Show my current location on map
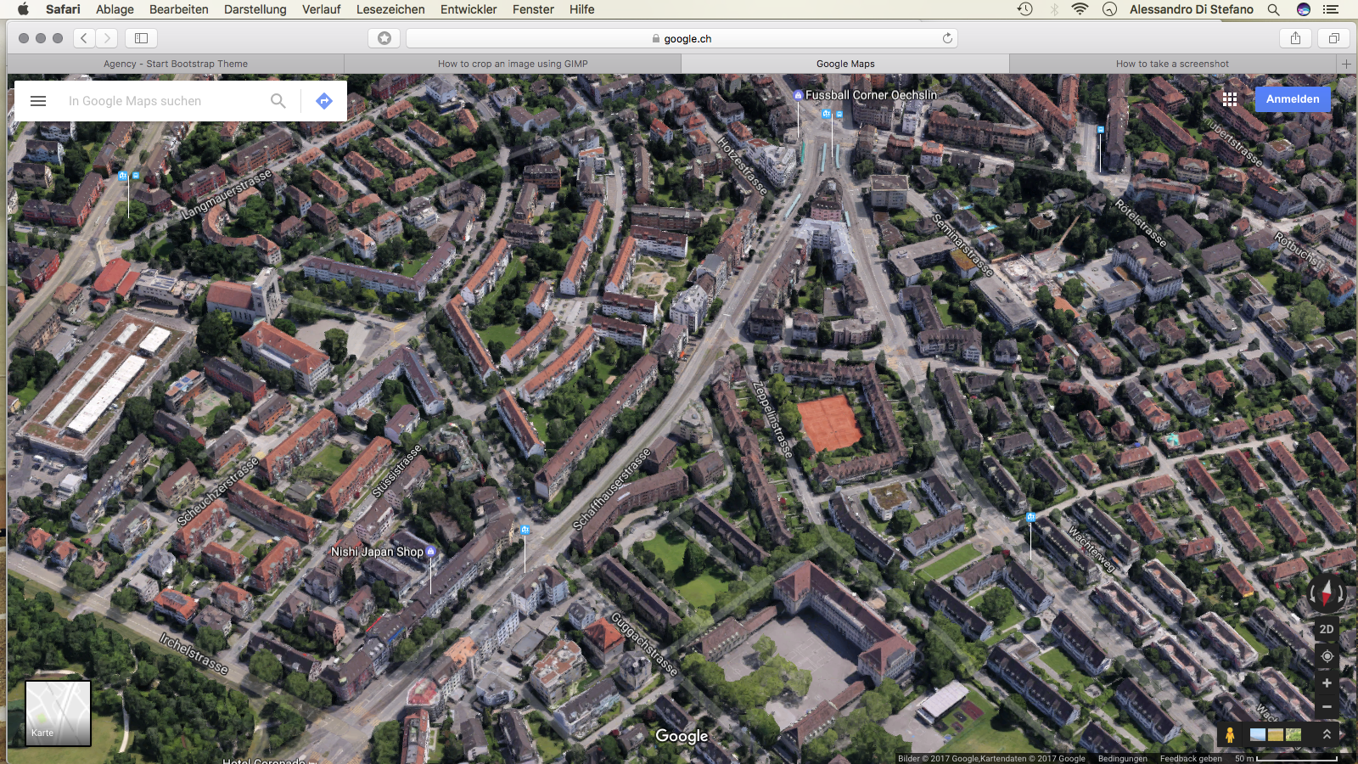The height and width of the screenshot is (764, 1358). [x=1327, y=656]
